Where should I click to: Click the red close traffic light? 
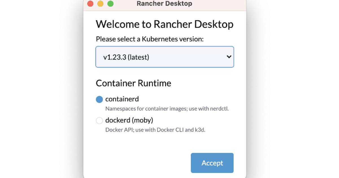[x=90, y=4]
